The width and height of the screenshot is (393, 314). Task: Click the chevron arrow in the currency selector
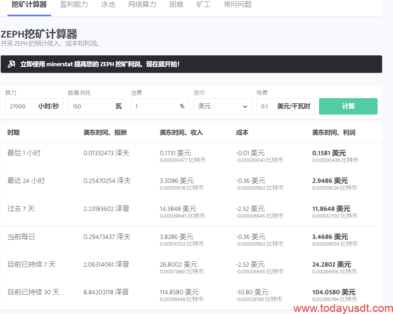click(x=245, y=107)
